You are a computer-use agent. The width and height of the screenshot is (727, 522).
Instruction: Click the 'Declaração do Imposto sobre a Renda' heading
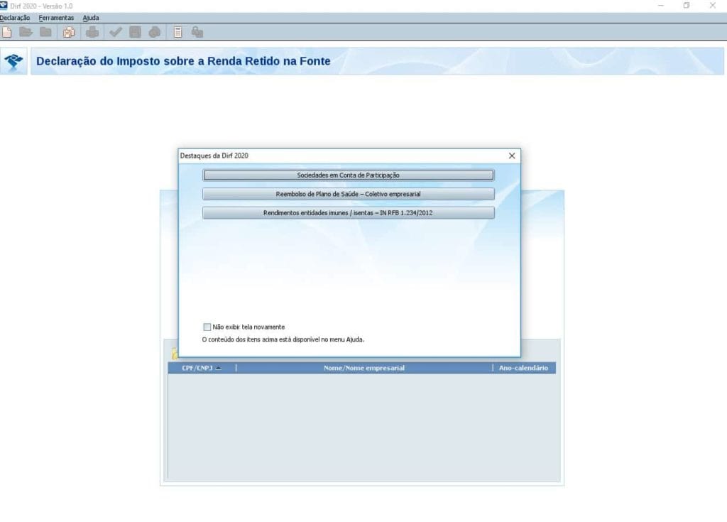click(183, 61)
